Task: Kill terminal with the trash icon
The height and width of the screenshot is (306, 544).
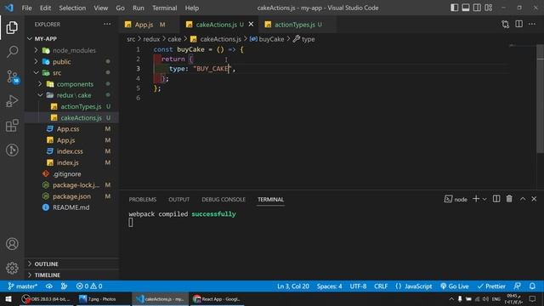Action: (x=509, y=199)
